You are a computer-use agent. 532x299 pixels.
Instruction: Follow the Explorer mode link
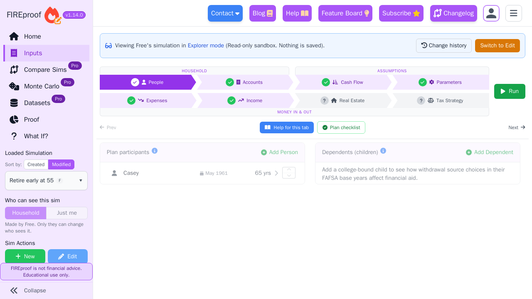[x=206, y=46]
